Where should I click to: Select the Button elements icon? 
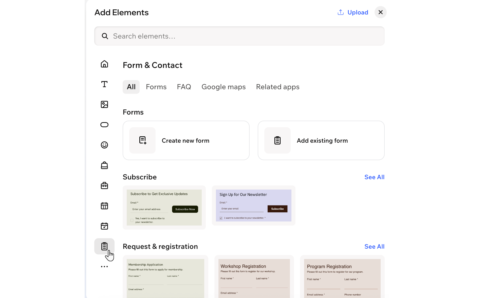[104, 125]
